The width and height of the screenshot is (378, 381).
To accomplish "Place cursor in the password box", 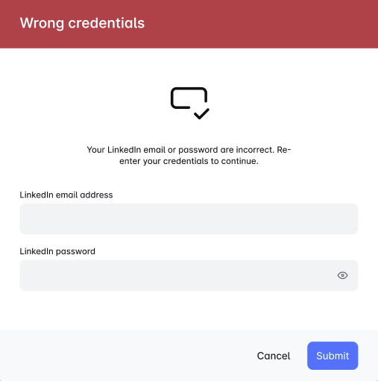I will pyautogui.click(x=189, y=275).
